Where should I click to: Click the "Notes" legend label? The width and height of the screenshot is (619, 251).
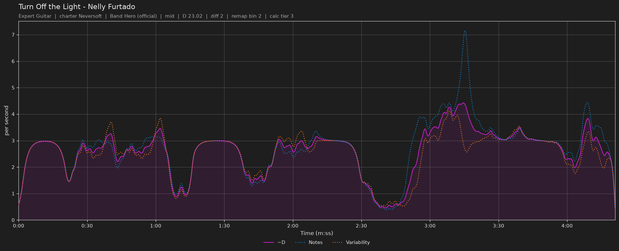click(316, 243)
